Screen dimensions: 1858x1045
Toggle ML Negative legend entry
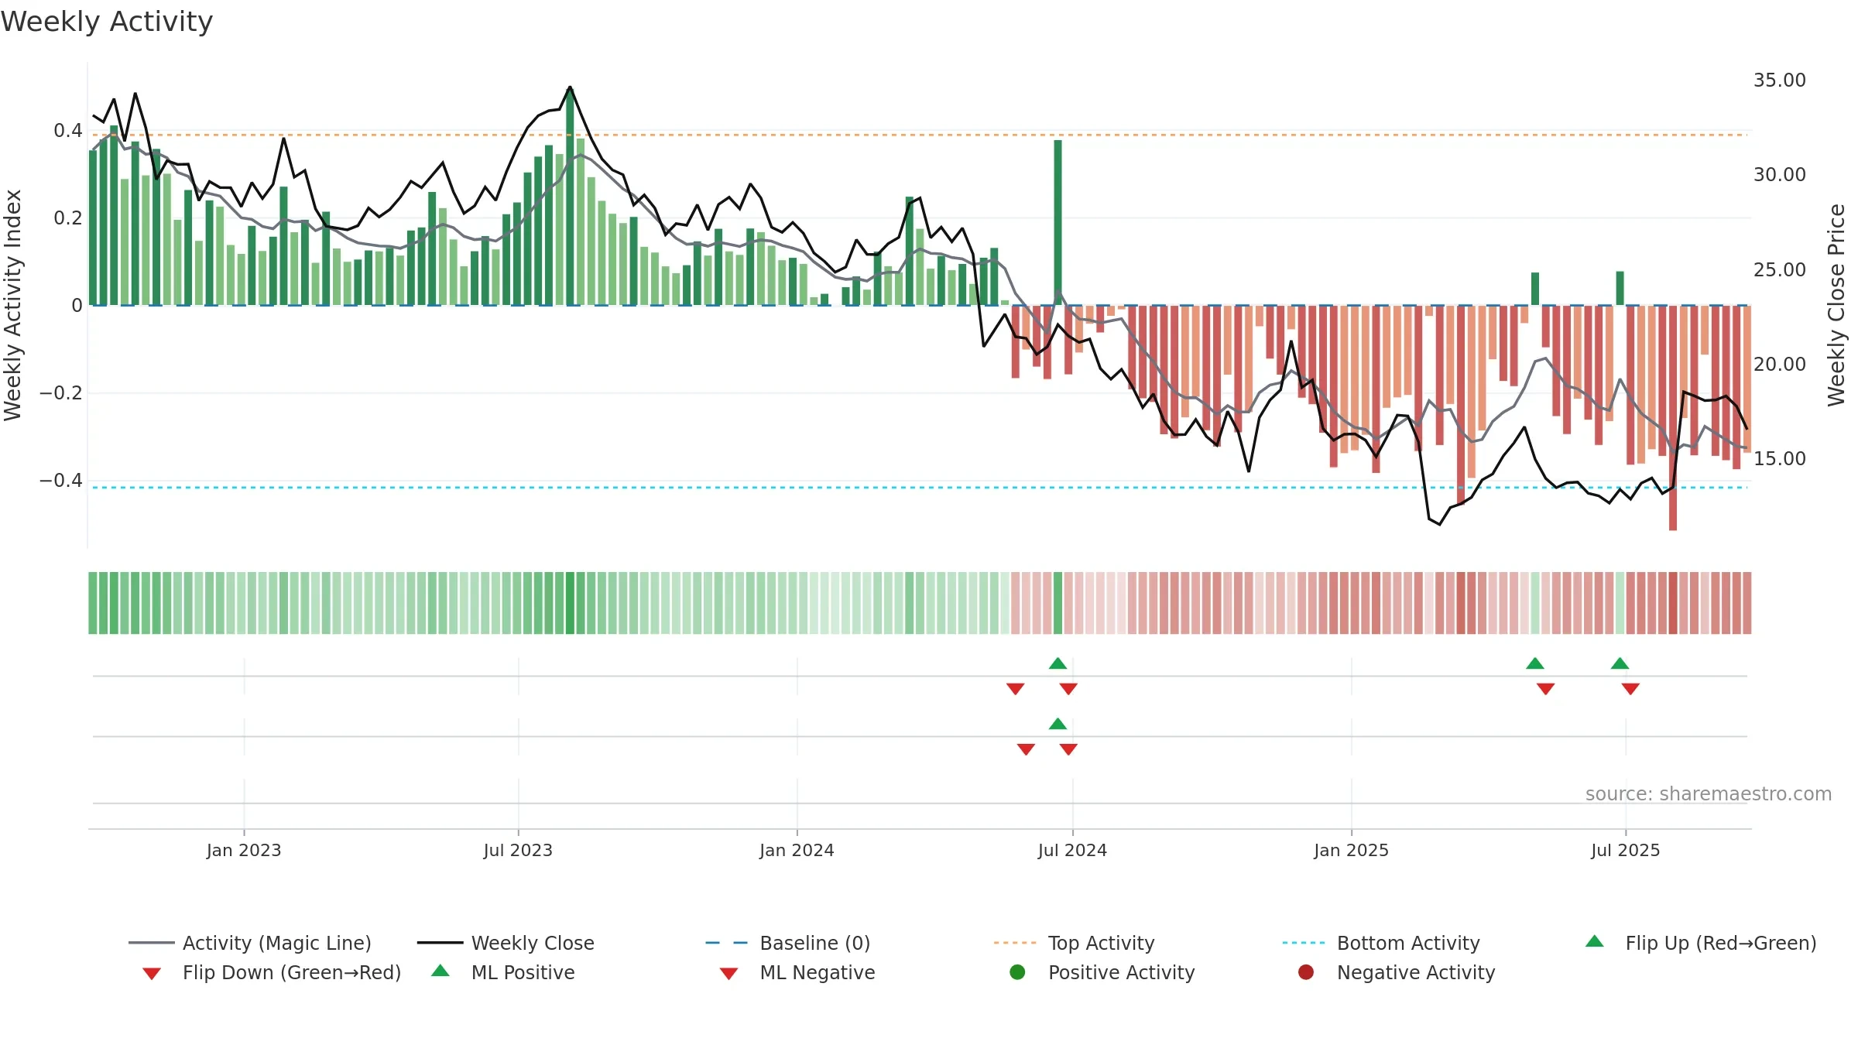(797, 972)
